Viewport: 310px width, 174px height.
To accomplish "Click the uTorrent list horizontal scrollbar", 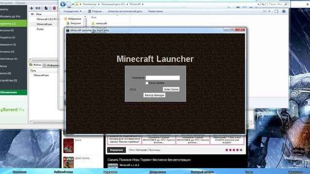I will 44,59.
